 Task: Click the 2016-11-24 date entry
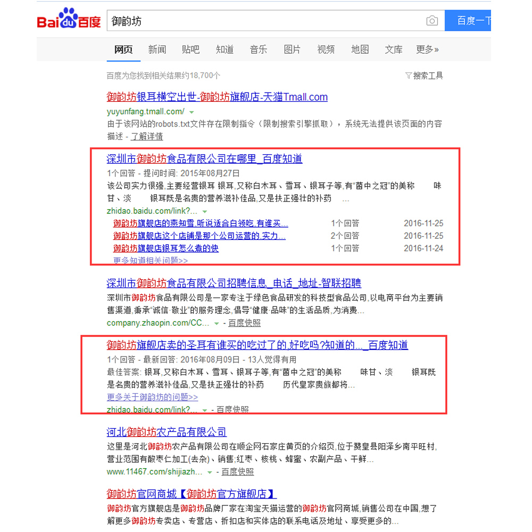(x=423, y=248)
